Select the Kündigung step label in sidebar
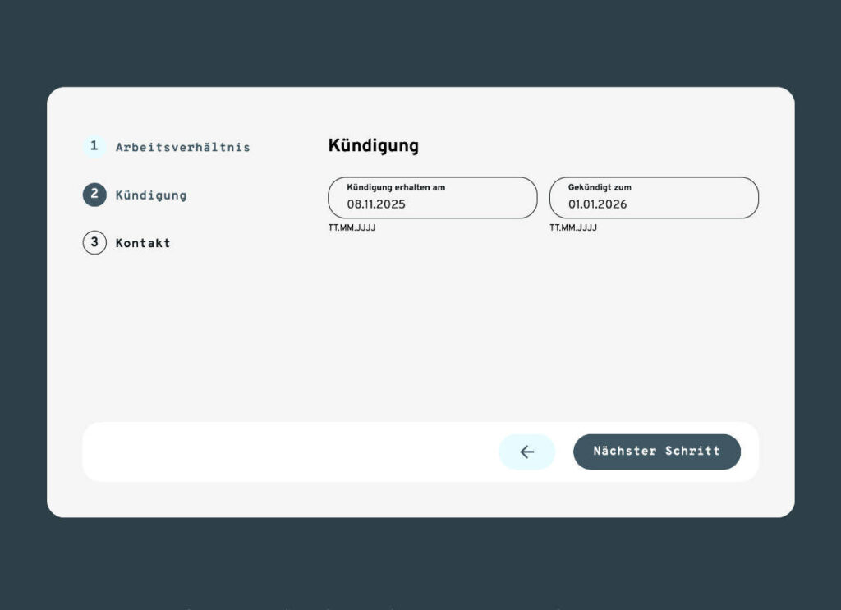The image size is (841, 610). pyautogui.click(x=151, y=195)
